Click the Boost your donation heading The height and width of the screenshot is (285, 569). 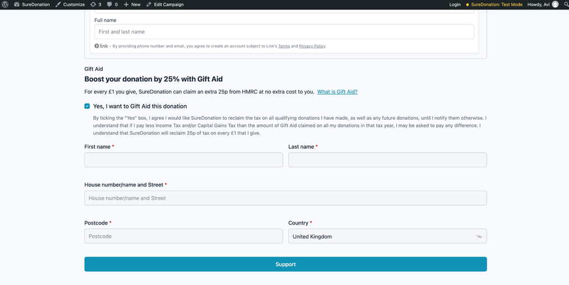(x=153, y=79)
